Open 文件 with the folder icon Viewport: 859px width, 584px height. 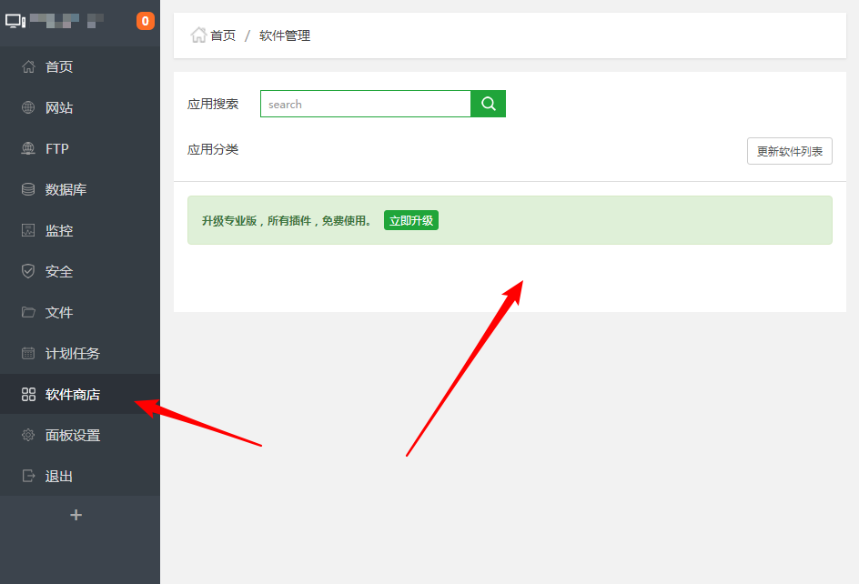(27, 312)
